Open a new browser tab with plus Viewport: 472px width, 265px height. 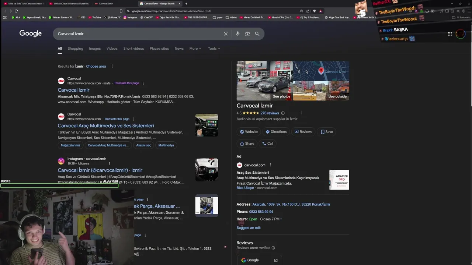point(186,4)
